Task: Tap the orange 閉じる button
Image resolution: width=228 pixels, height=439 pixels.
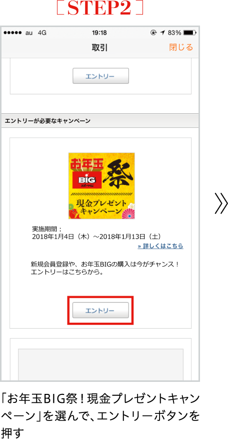Action: (181, 47)
